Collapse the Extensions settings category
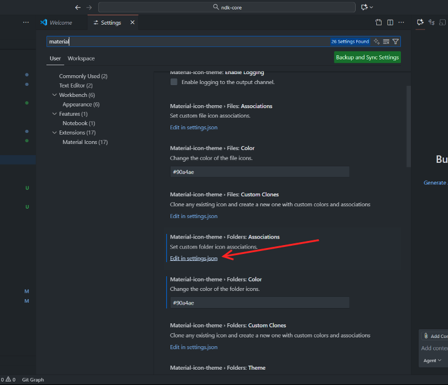 (55, 133)
